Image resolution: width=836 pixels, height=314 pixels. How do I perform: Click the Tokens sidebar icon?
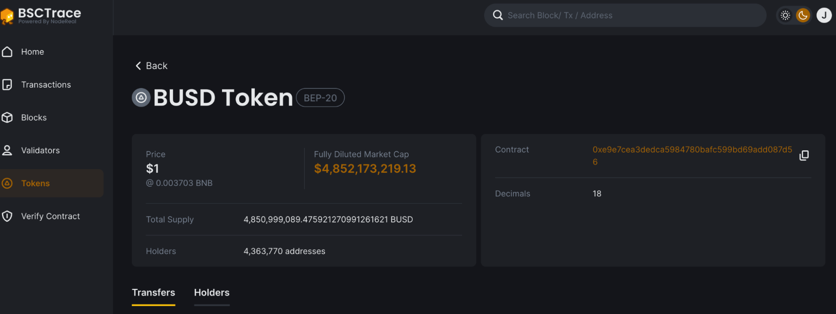(7, 183)
